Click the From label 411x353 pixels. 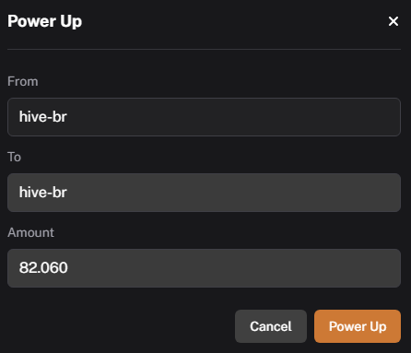pos(23,81)
